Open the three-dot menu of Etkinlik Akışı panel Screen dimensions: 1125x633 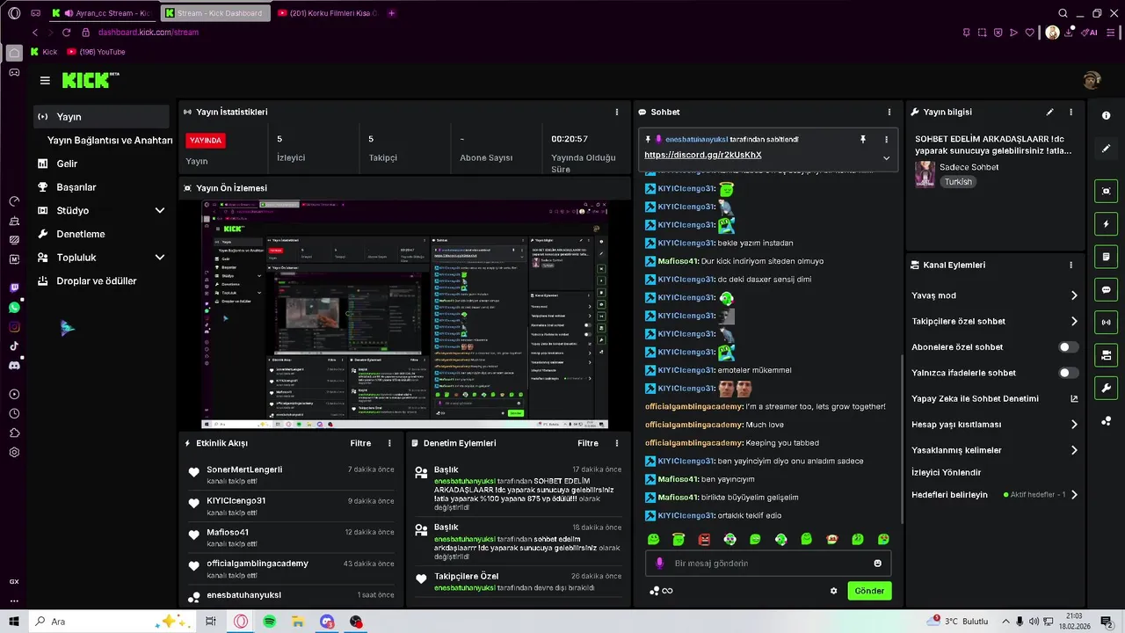389,443
